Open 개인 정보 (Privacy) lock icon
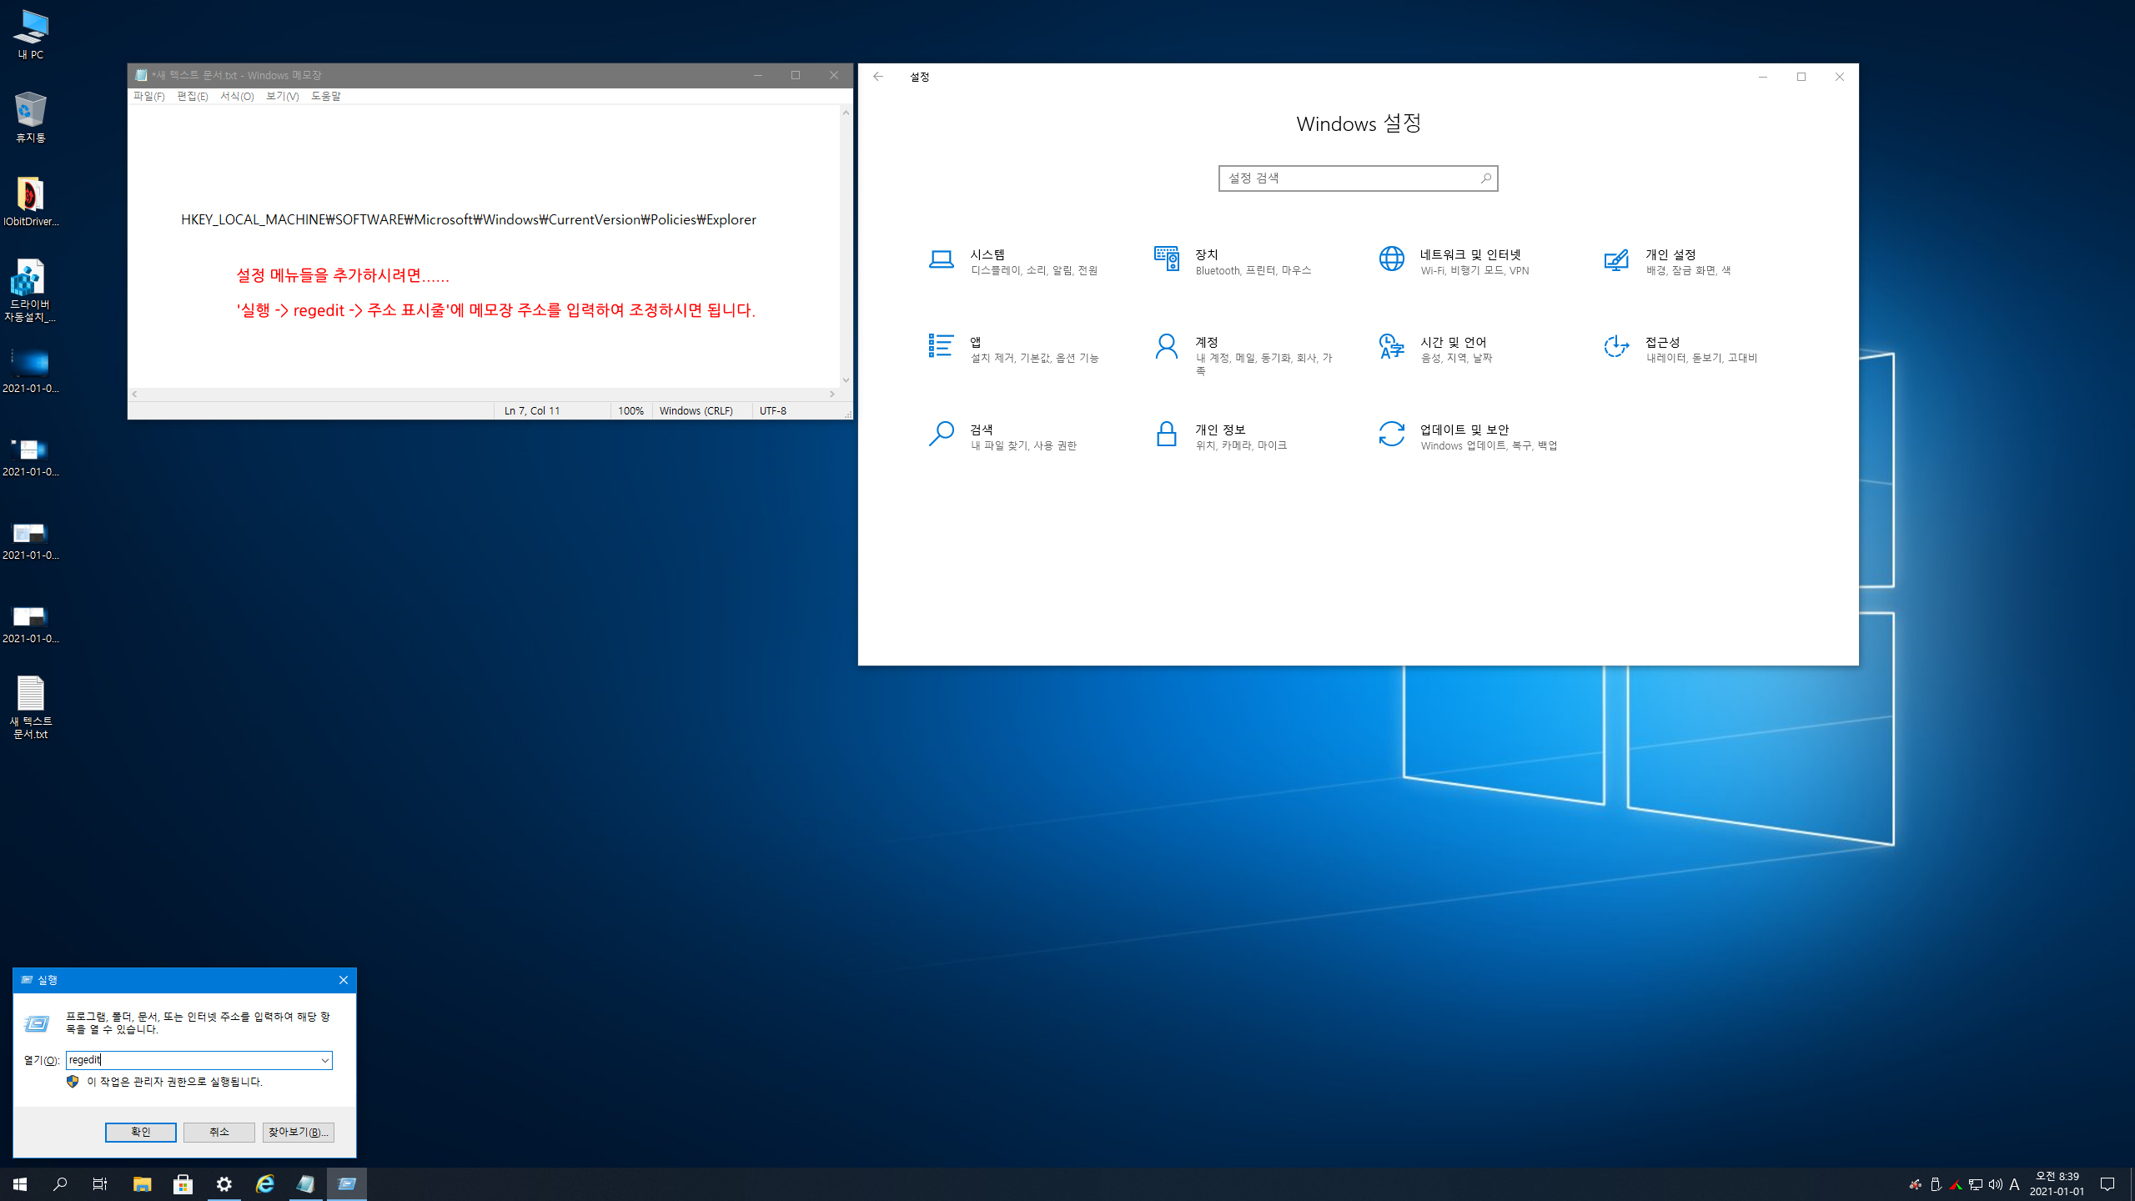The height and width of the screenshot is (1201, 2135). (x=1166, y=435)
